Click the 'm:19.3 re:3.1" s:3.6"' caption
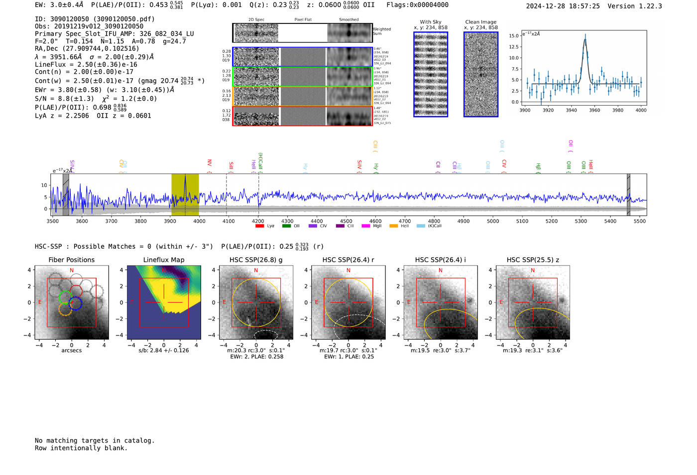 coord(533,350)
